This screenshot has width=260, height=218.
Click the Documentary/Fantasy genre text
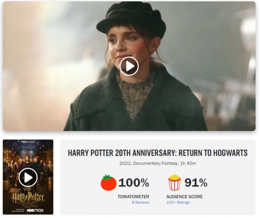tap(155, 163)
